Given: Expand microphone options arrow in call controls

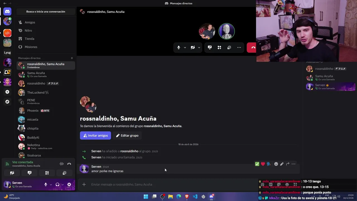Looking at the screenshot, I should [x=185, y=47].
